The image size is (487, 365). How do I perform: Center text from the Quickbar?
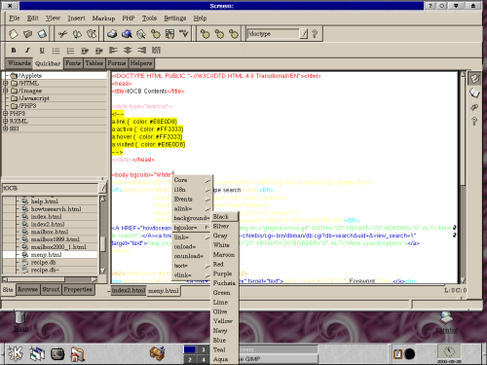click(128, 51)
